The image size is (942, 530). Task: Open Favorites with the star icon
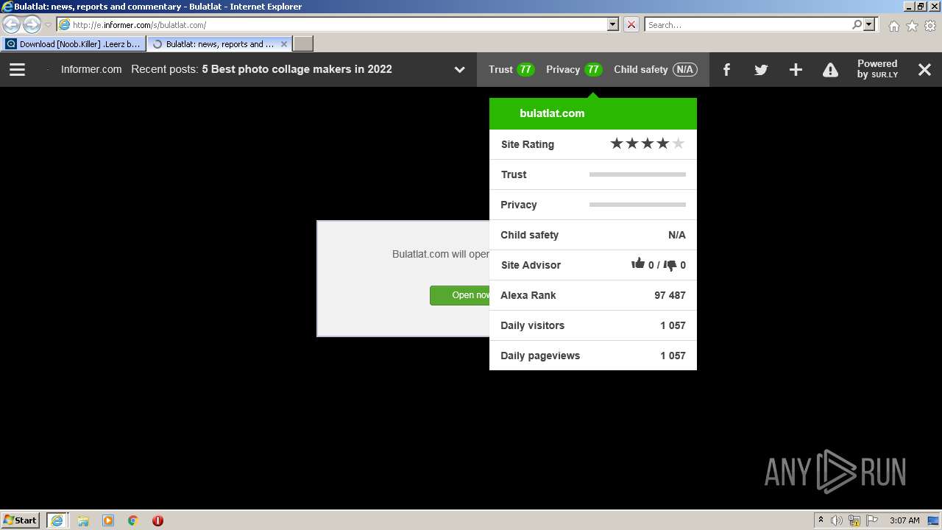tap(912, 26)
